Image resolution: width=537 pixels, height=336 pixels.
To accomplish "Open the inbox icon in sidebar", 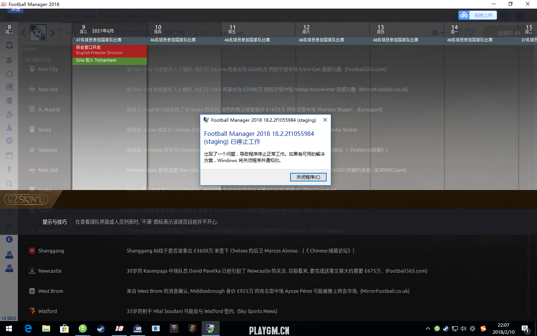I will pos(9,46).
